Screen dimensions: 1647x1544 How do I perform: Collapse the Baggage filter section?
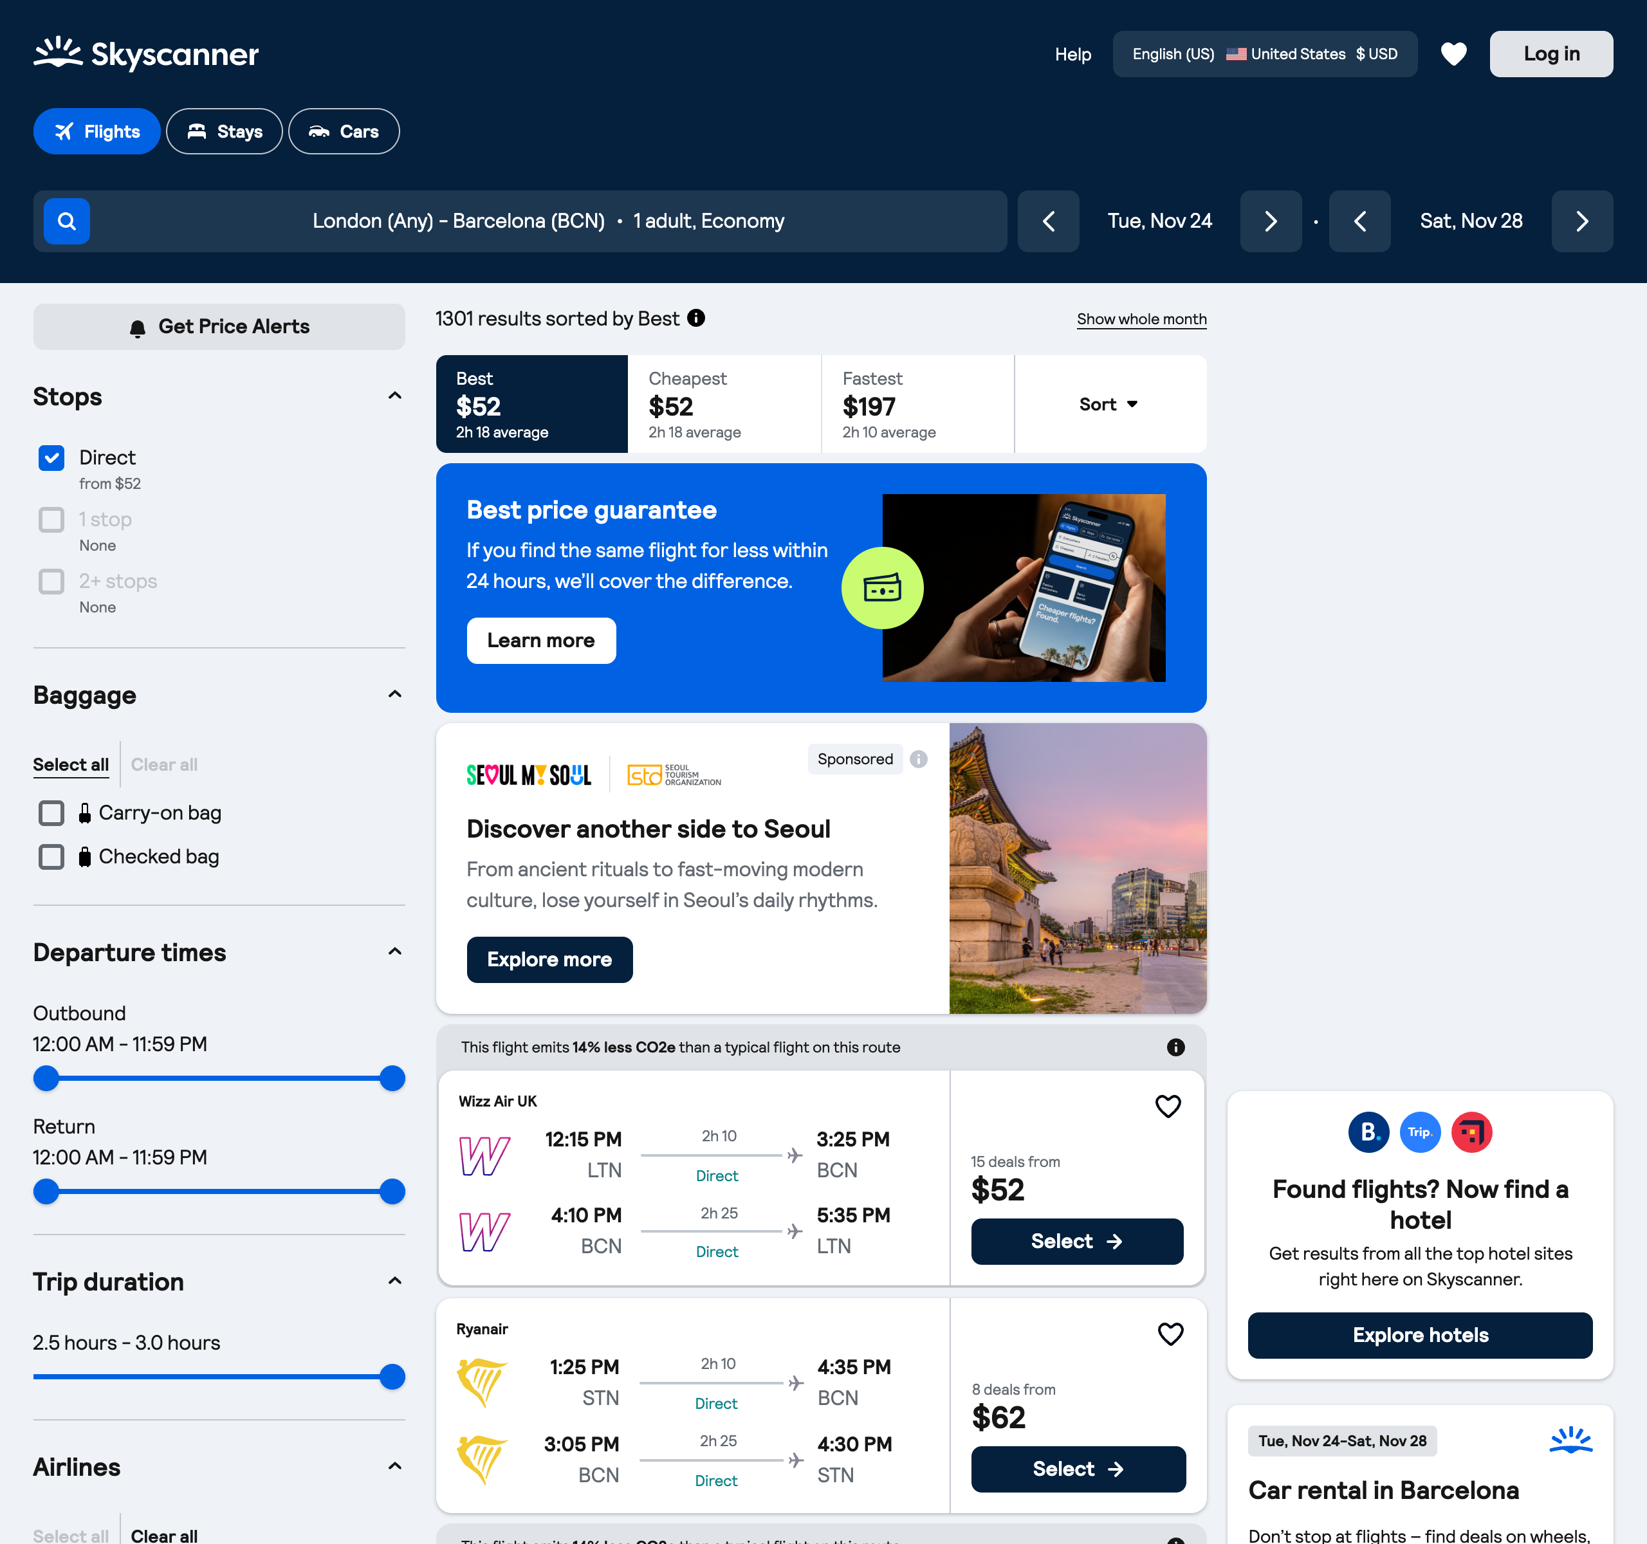[x=395, y=694]
